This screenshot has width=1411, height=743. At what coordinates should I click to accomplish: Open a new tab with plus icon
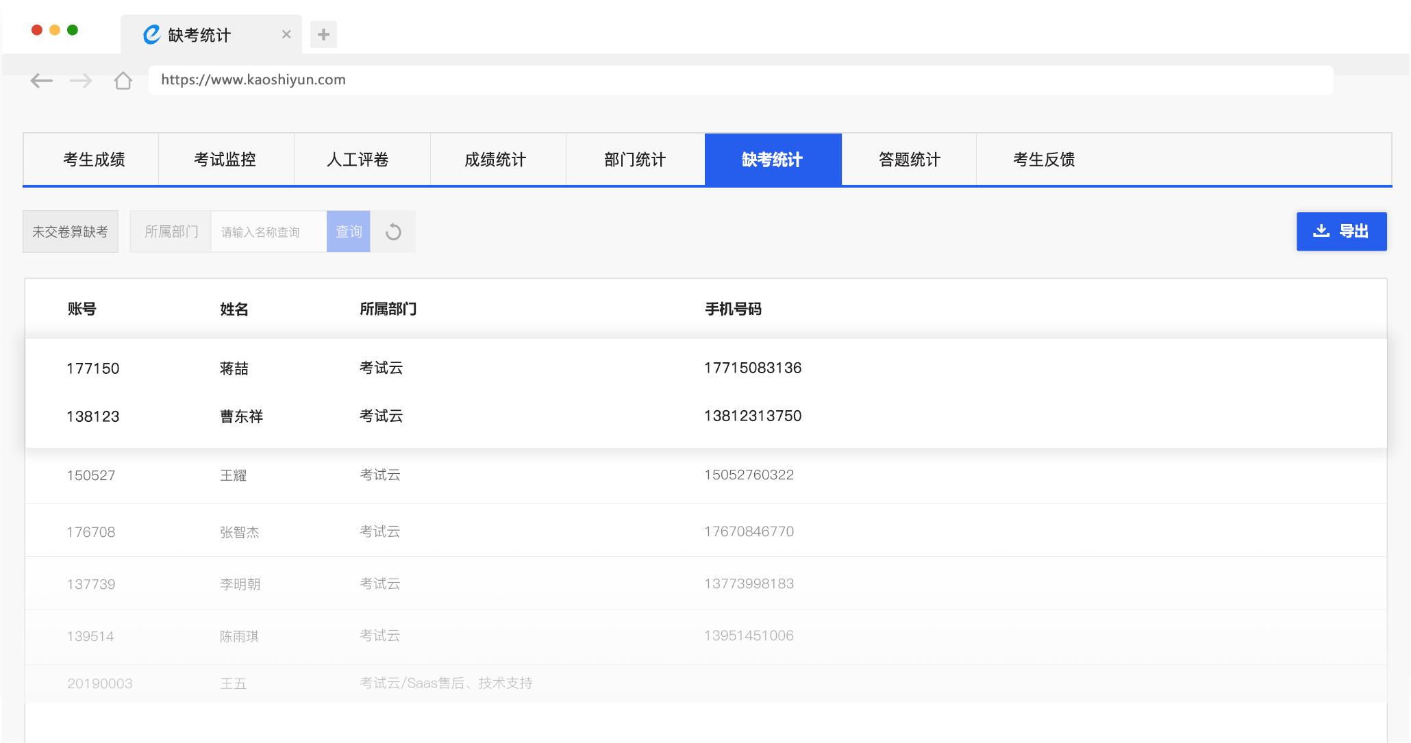323,34
